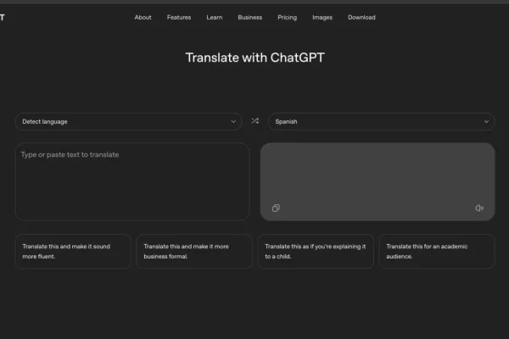Screen dimensions: 509x339
Task: Copy the translated text
Action: pyautogui.click(x=276, y=208)
